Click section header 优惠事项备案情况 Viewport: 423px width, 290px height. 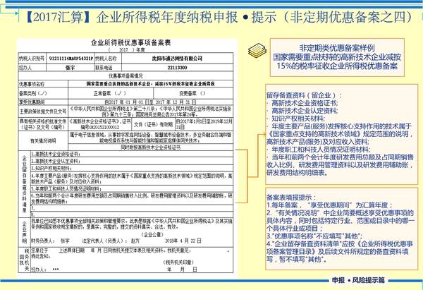125,76
